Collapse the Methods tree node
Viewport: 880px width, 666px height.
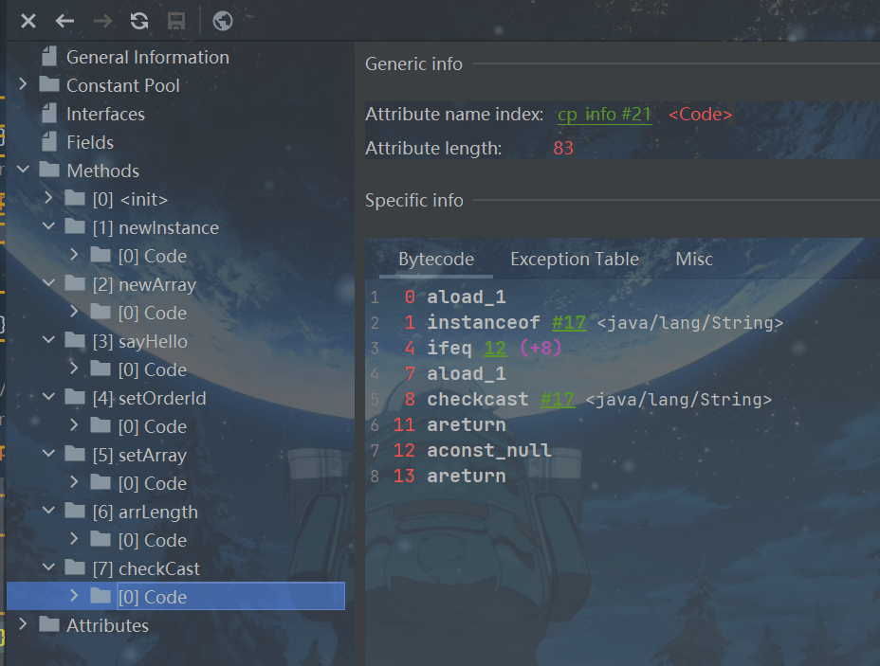(24, 171)
